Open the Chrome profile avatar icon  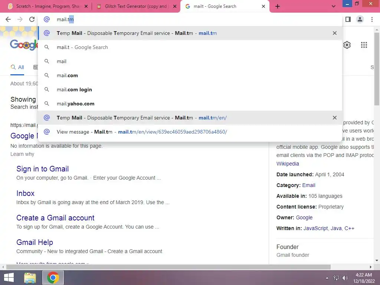pyautogui.click(x=360, y=19)
